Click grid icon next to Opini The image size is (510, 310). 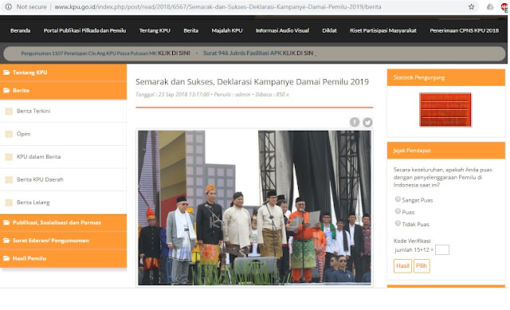pyautogui.click(x=9, y=134)
